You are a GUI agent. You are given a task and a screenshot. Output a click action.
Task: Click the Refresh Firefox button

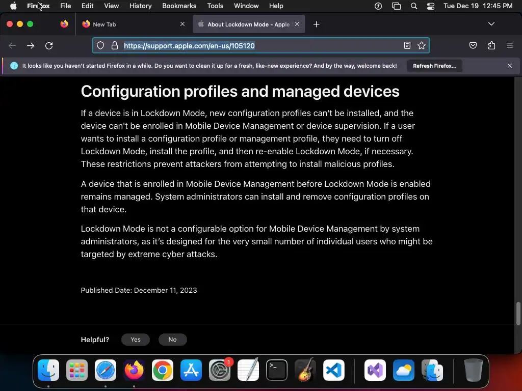[434, 66]
